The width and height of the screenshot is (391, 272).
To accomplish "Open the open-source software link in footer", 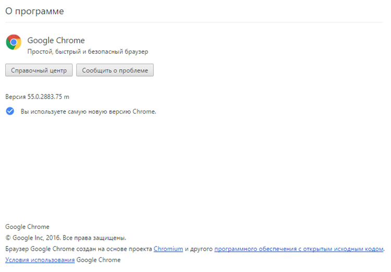I will pos(299,249).
